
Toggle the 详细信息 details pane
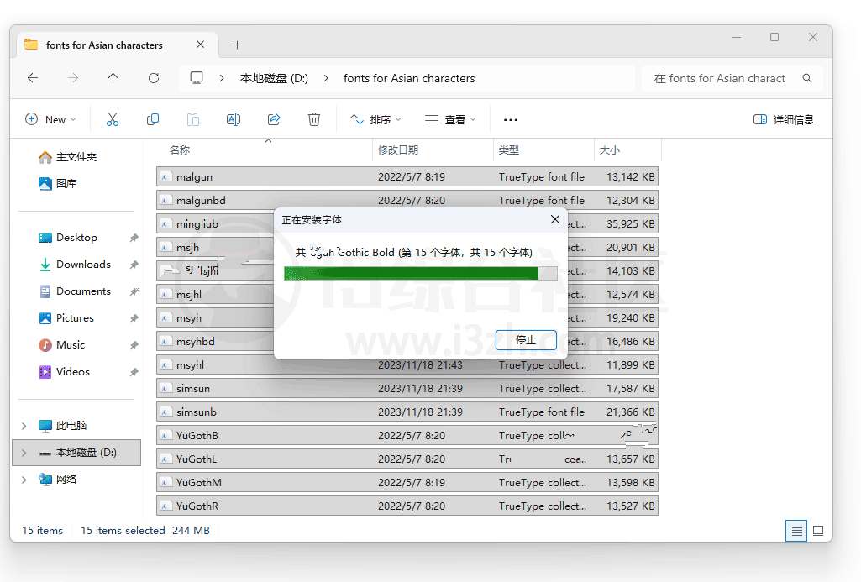click(784, 119)
